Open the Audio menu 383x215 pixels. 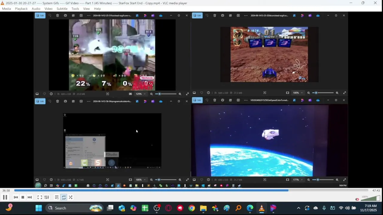click(x=36, y=9)
